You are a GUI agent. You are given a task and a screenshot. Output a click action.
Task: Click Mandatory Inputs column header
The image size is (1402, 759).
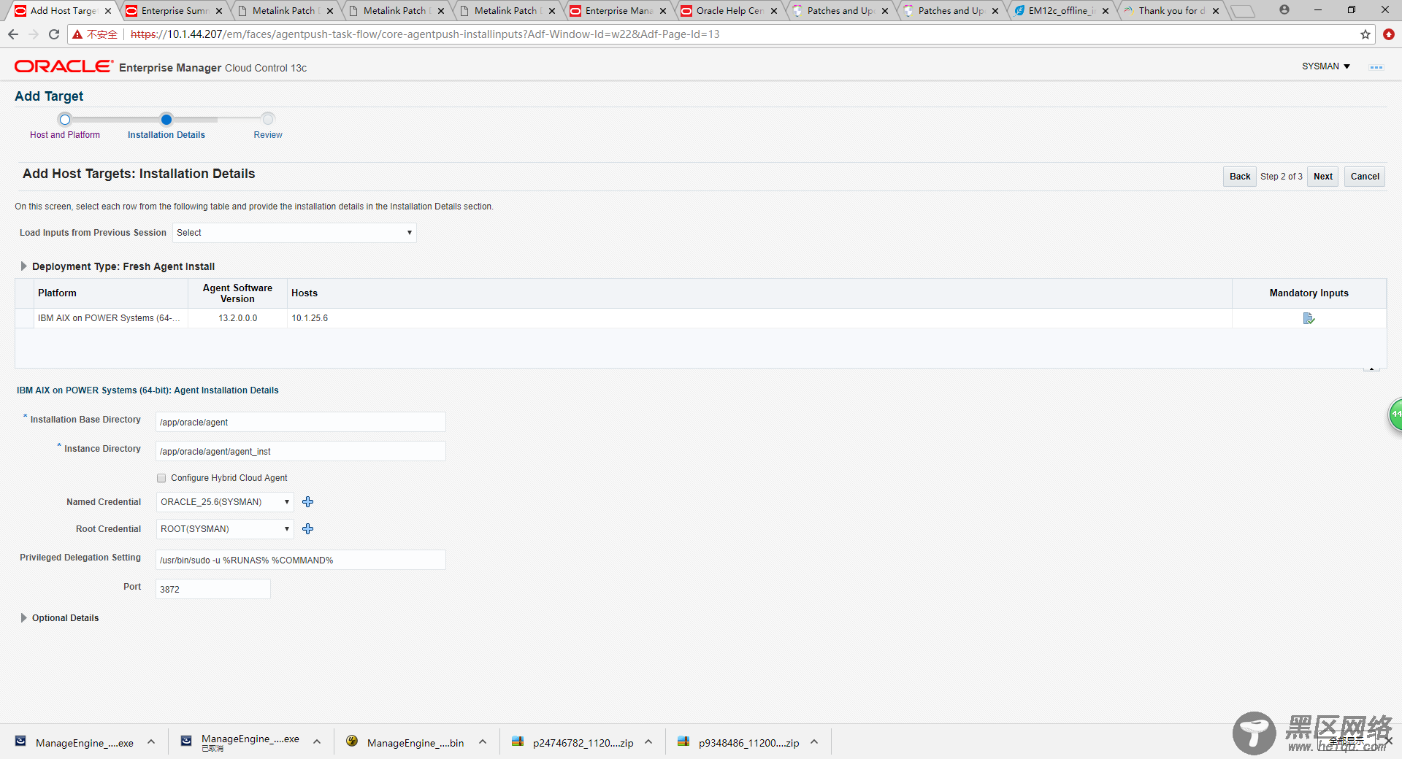pyautogui.click(x=1309, y=293)
